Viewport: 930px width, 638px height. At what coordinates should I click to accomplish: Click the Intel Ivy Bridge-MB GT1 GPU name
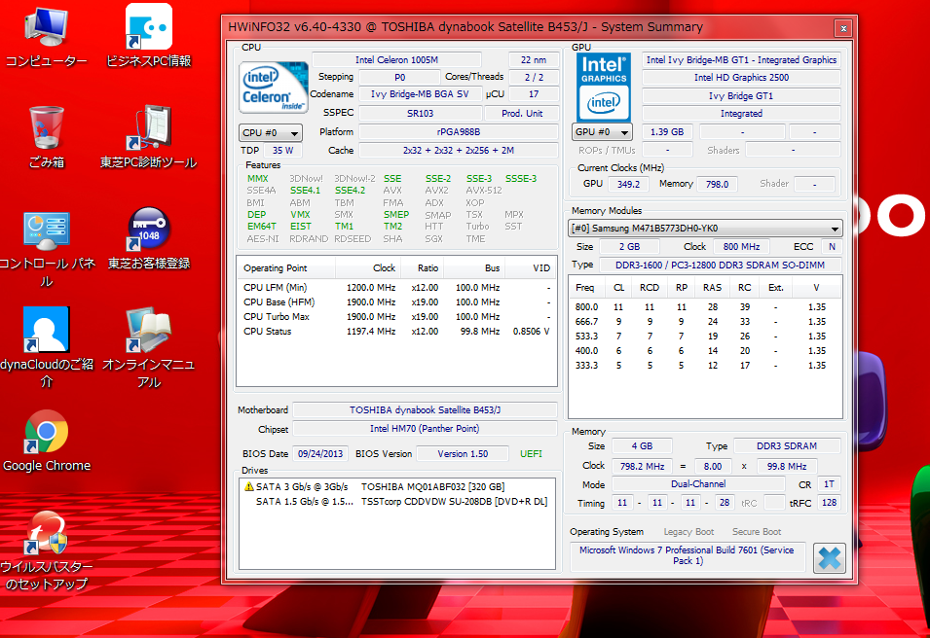click(741, 60)
